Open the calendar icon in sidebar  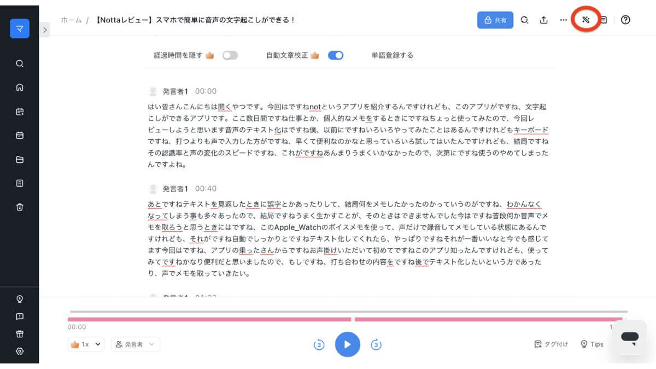coord(20,136)
